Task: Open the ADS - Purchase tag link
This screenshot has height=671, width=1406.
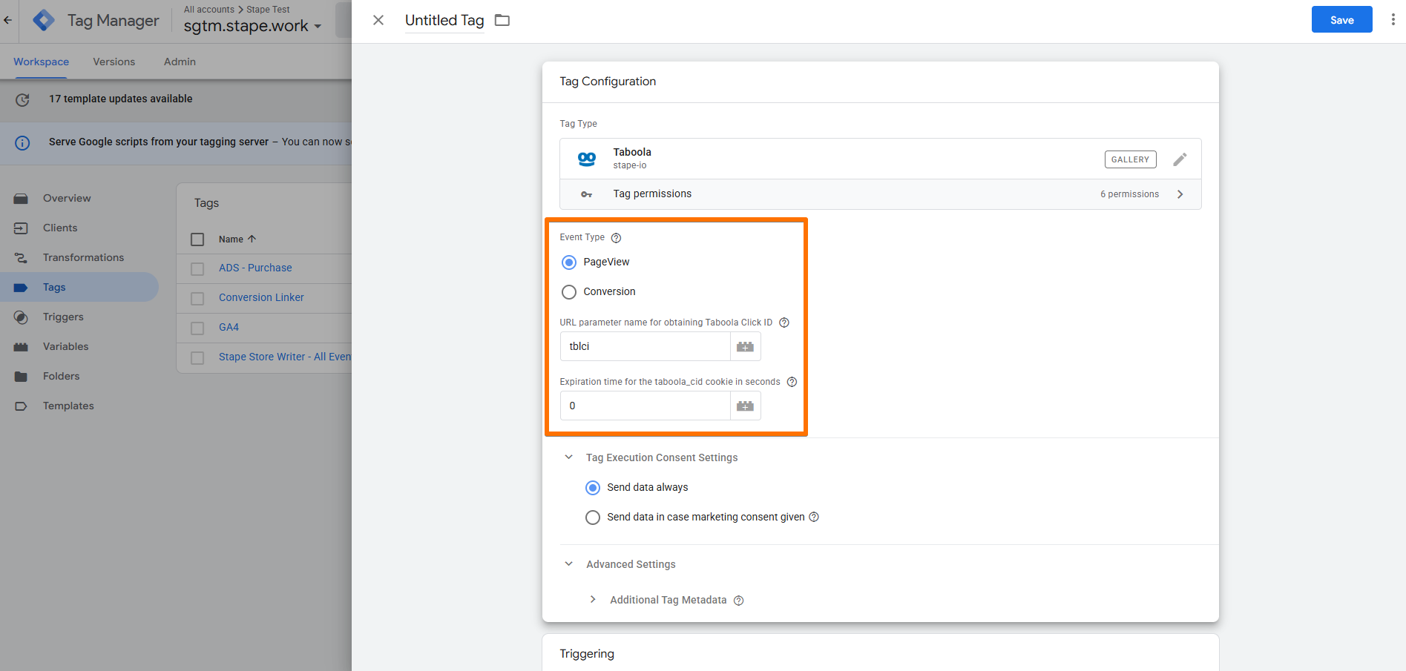Action: point(255,268)
